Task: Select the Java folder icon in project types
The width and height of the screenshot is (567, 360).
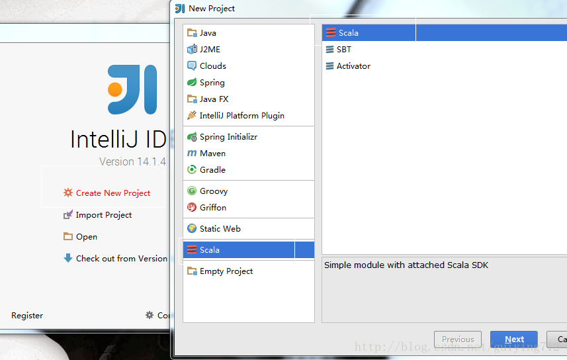Action: click(192, 33)
